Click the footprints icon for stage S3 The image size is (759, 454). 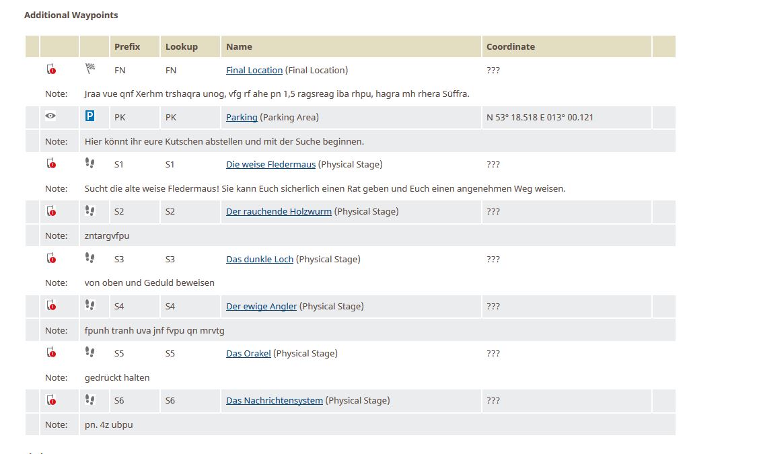(x=90, y=258)
